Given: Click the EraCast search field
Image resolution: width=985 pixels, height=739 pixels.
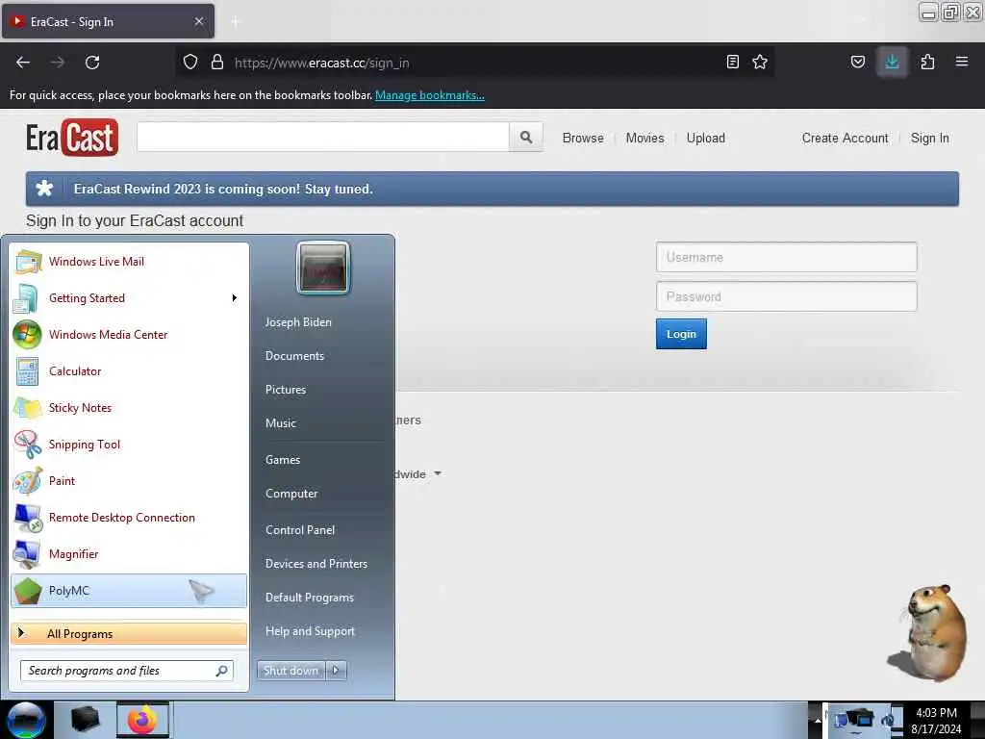Looking at the screenshot, I should (x=323, y=137).
